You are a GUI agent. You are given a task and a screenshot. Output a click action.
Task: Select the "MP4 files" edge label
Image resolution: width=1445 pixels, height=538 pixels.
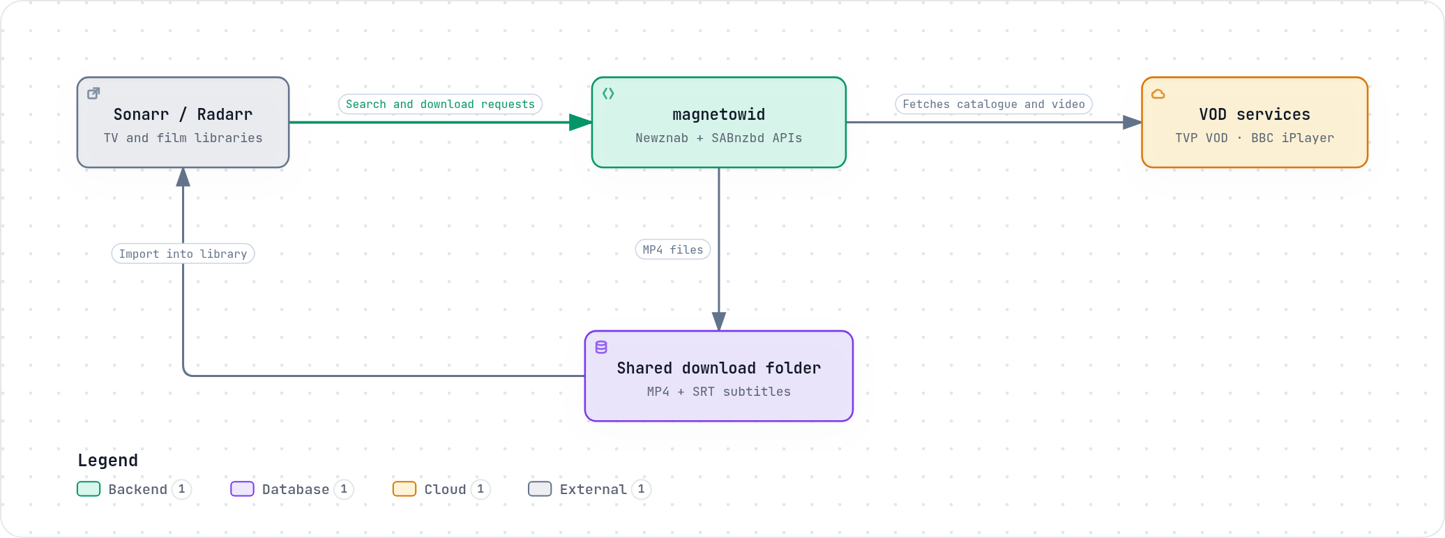(673, 249)
